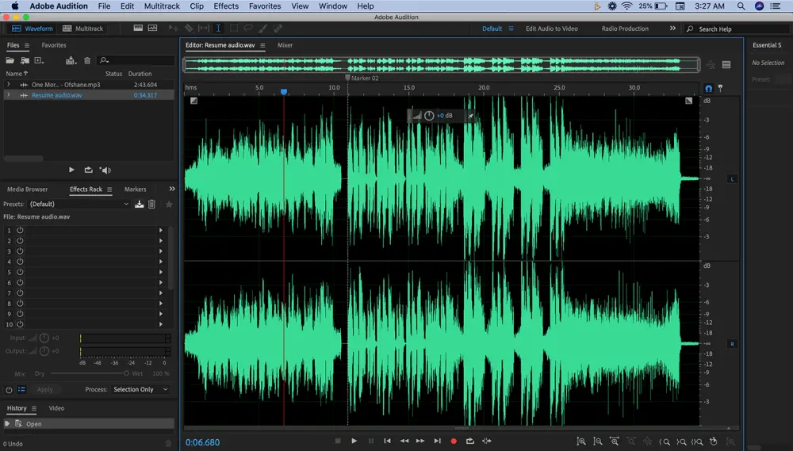Open Editor panel menu icon
793x451 pixels.
[262, 45]
